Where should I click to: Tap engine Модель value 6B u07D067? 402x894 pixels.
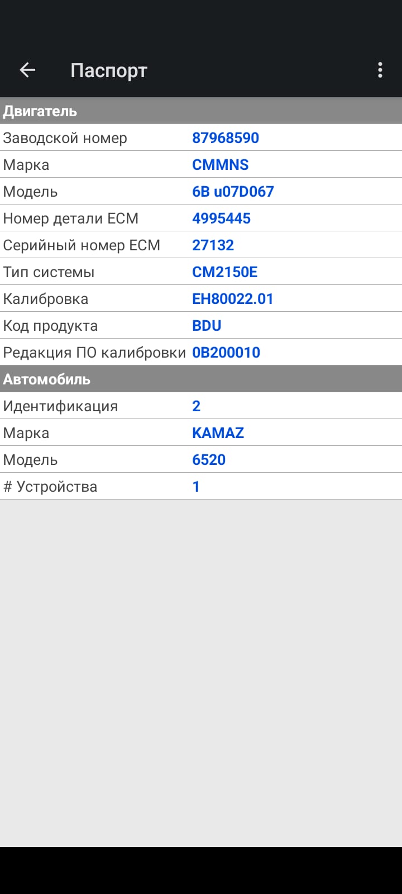[x=233, y=192]
